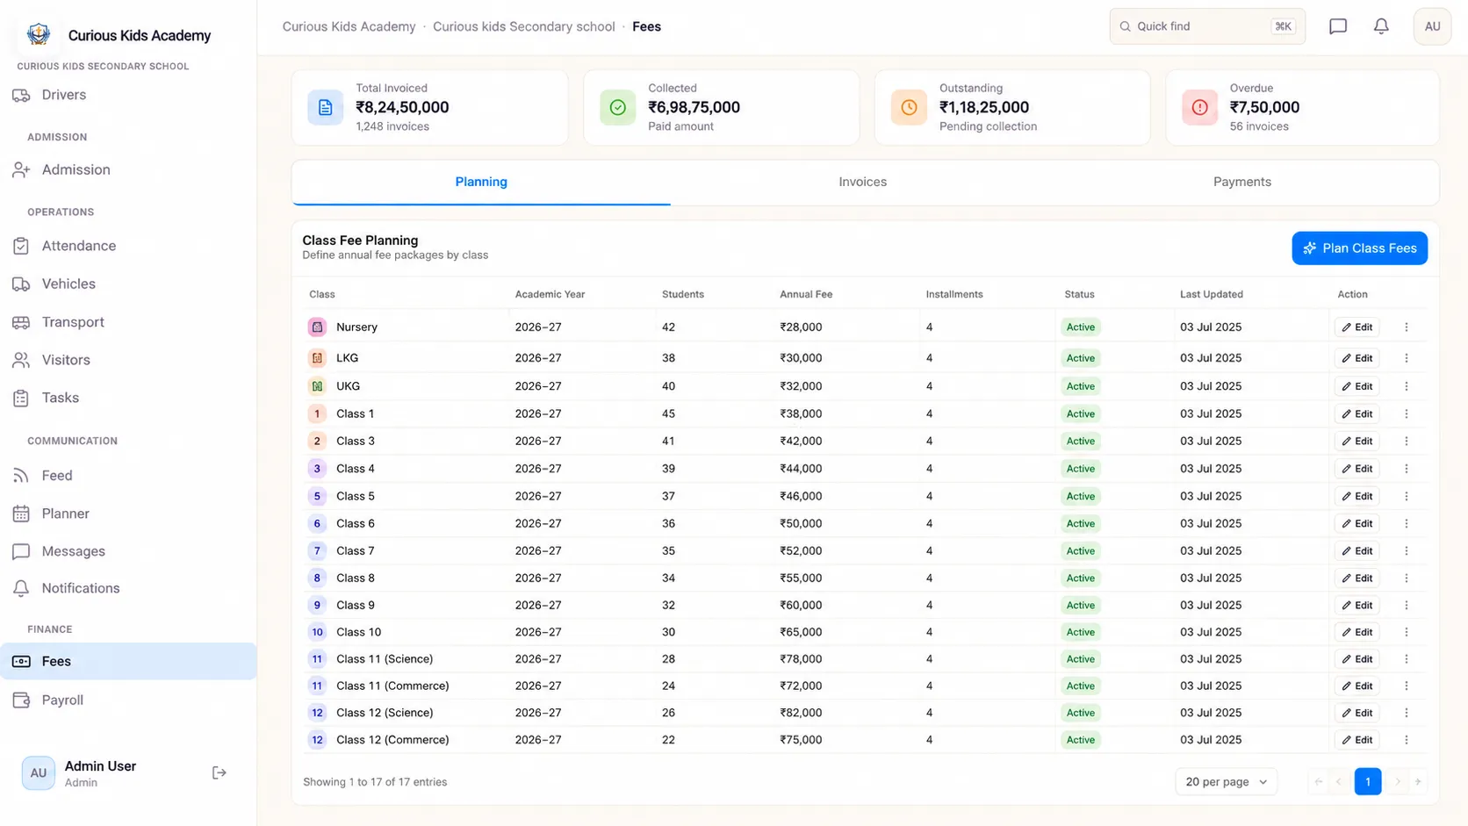Click the Overdue alert icon
1468x826 pixels.
point(1199,107)
